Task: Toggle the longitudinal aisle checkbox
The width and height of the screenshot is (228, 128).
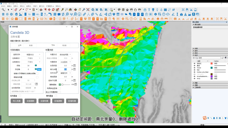Action: pos(20,96)
